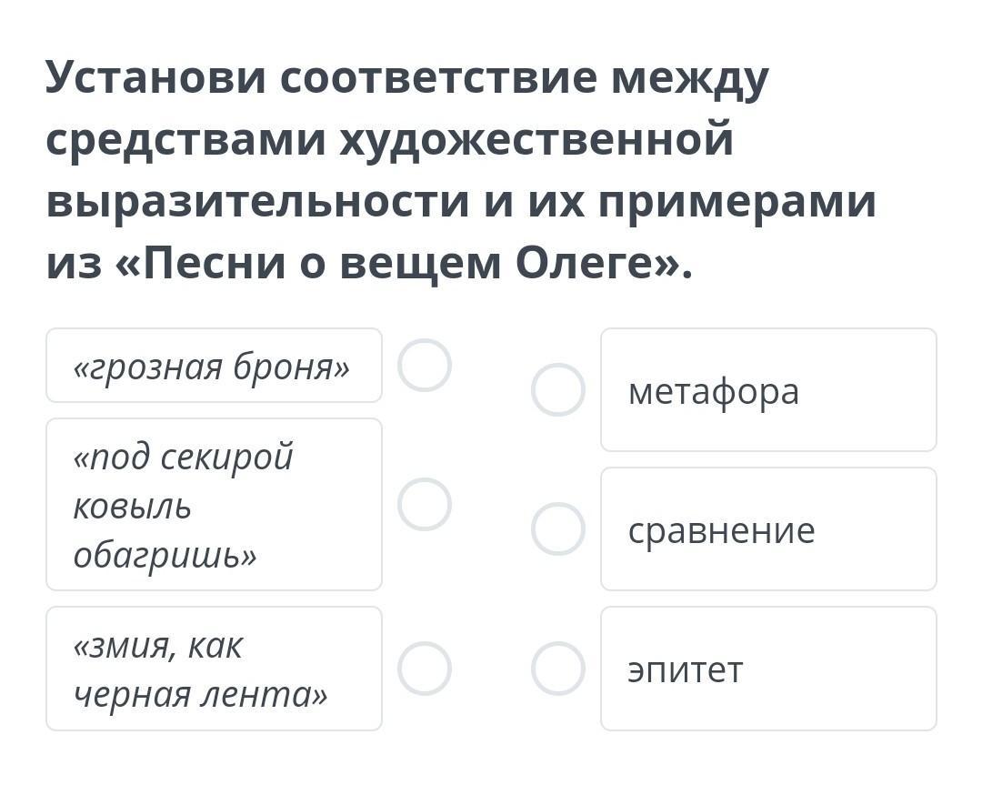The width and height of the screenshot is (982, 805).
Task: Click the word «между» in the heading
Action: click(690, 79)
